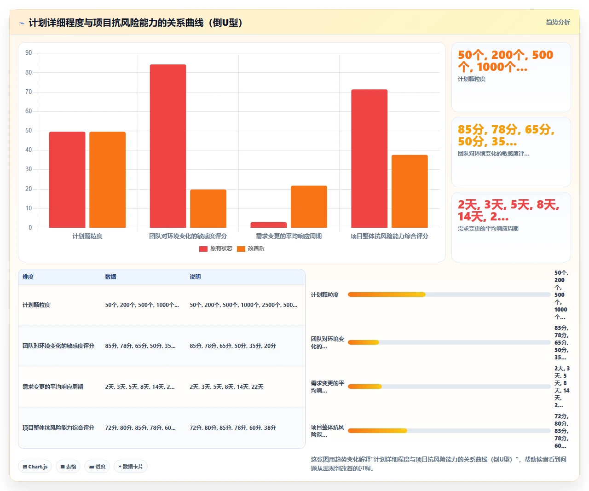Toggle the 改善后 legend entry
The image size is (589, 491).
tap(251, 248)
